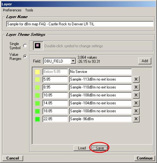
Task: Delete the 22.85 Sample -96dBm row
Action: point(136,119)
